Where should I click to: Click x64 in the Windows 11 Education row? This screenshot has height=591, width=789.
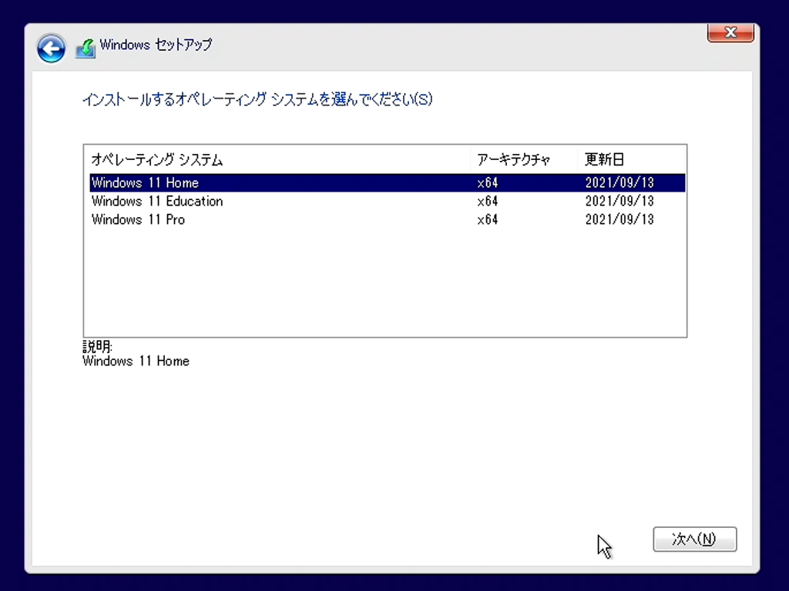pos(488,202)
